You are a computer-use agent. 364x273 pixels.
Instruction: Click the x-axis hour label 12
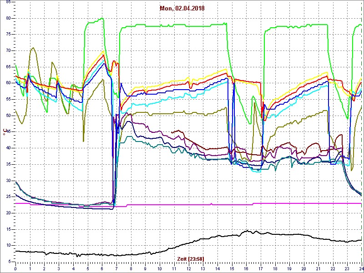point(189,268)
